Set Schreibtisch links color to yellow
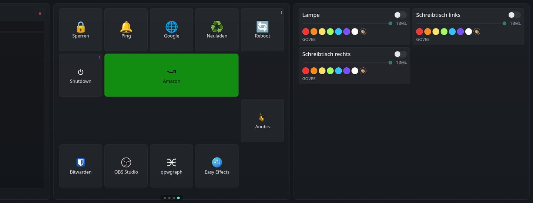The image size is (533, 203). tap(436, 32)
